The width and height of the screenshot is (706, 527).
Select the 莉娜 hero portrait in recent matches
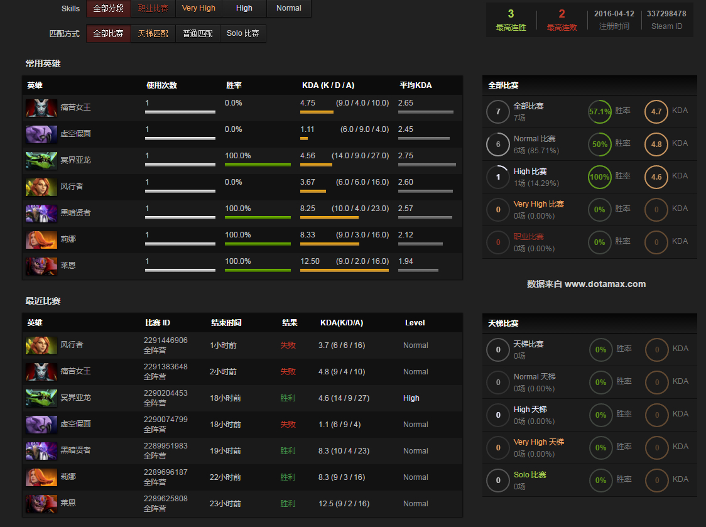(41, 477)
